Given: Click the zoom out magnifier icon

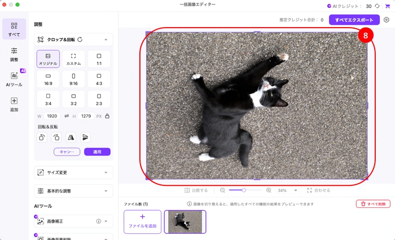Looking at the screenshot, I should (222, 190).
